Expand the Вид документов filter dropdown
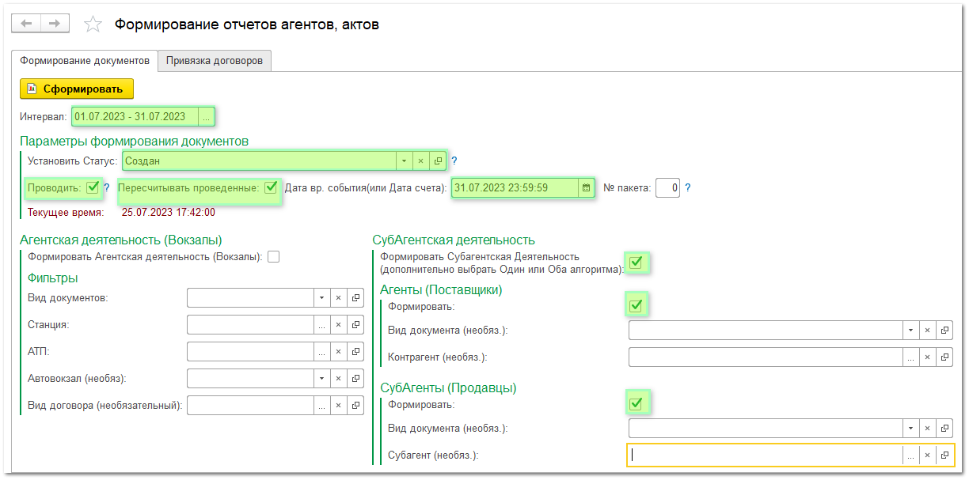Screen dimensions: 969x480 point(321,298)
